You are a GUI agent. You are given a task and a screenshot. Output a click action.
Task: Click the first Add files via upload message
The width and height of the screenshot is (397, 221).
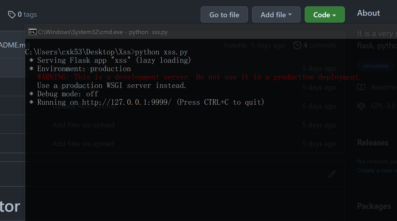83,125
